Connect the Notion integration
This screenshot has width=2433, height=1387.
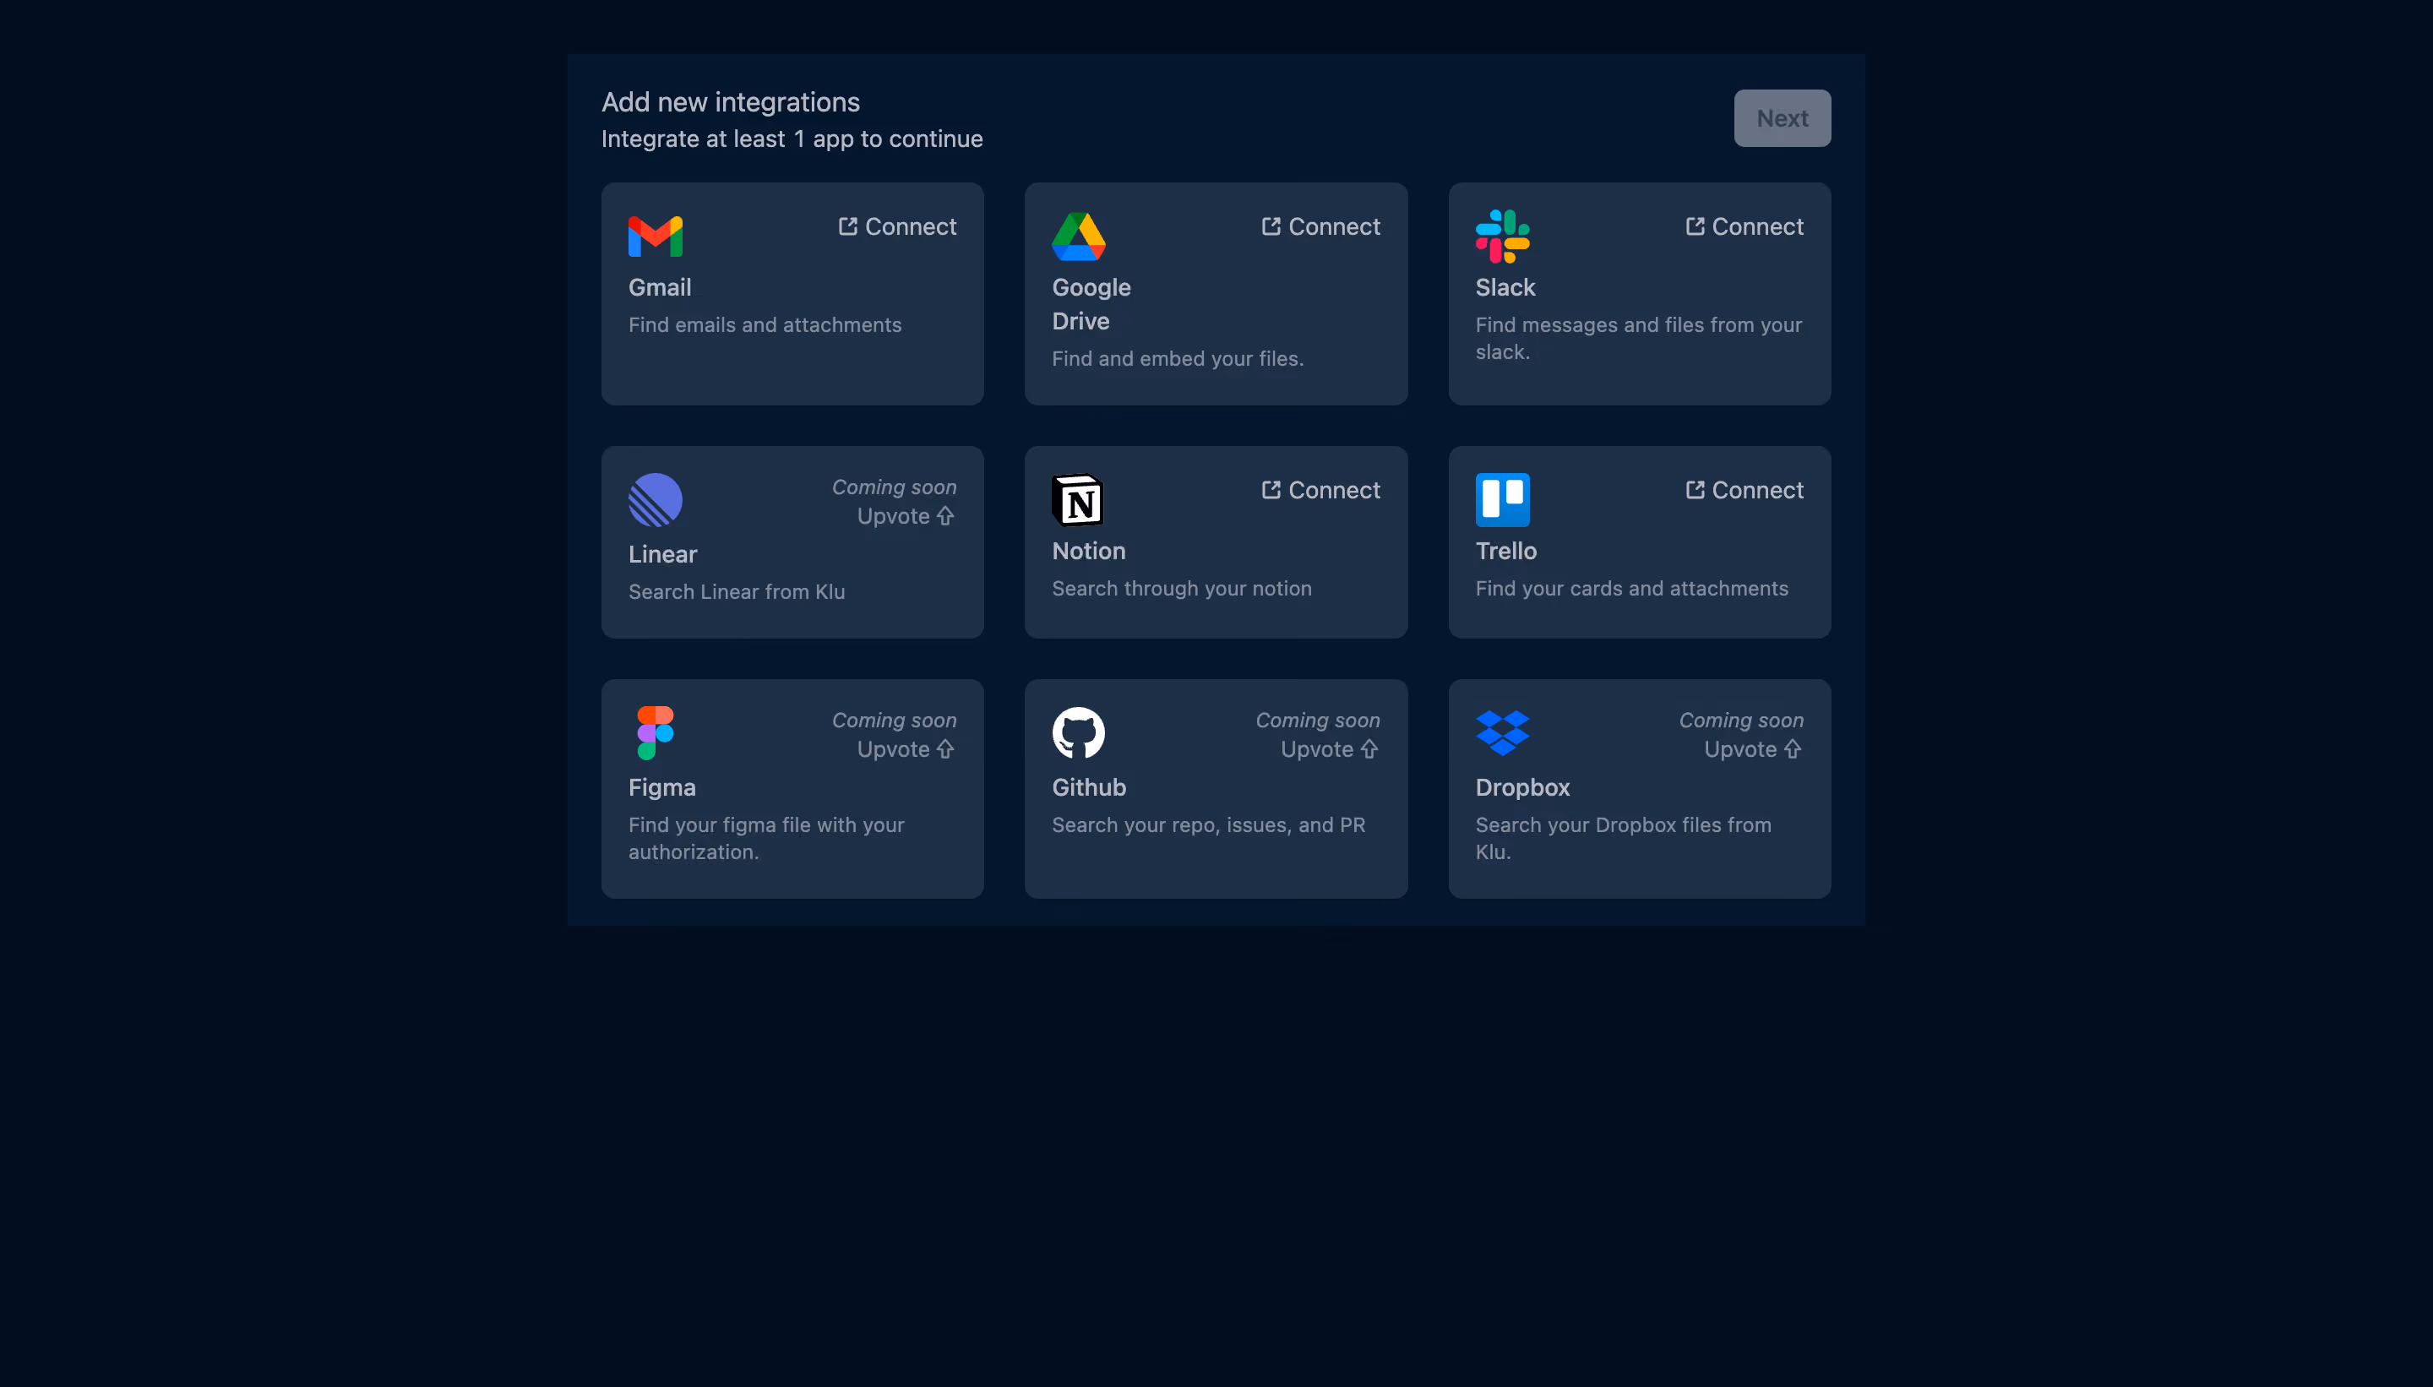pos(1320,491)
